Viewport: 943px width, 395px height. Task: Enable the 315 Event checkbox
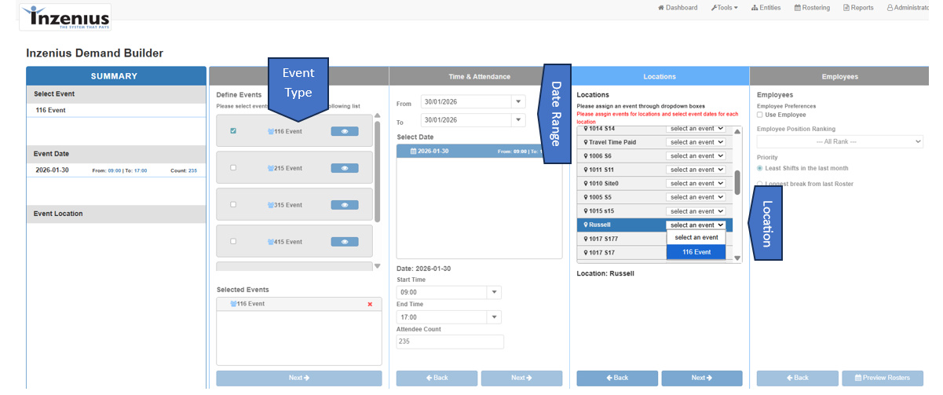(233, 205)
